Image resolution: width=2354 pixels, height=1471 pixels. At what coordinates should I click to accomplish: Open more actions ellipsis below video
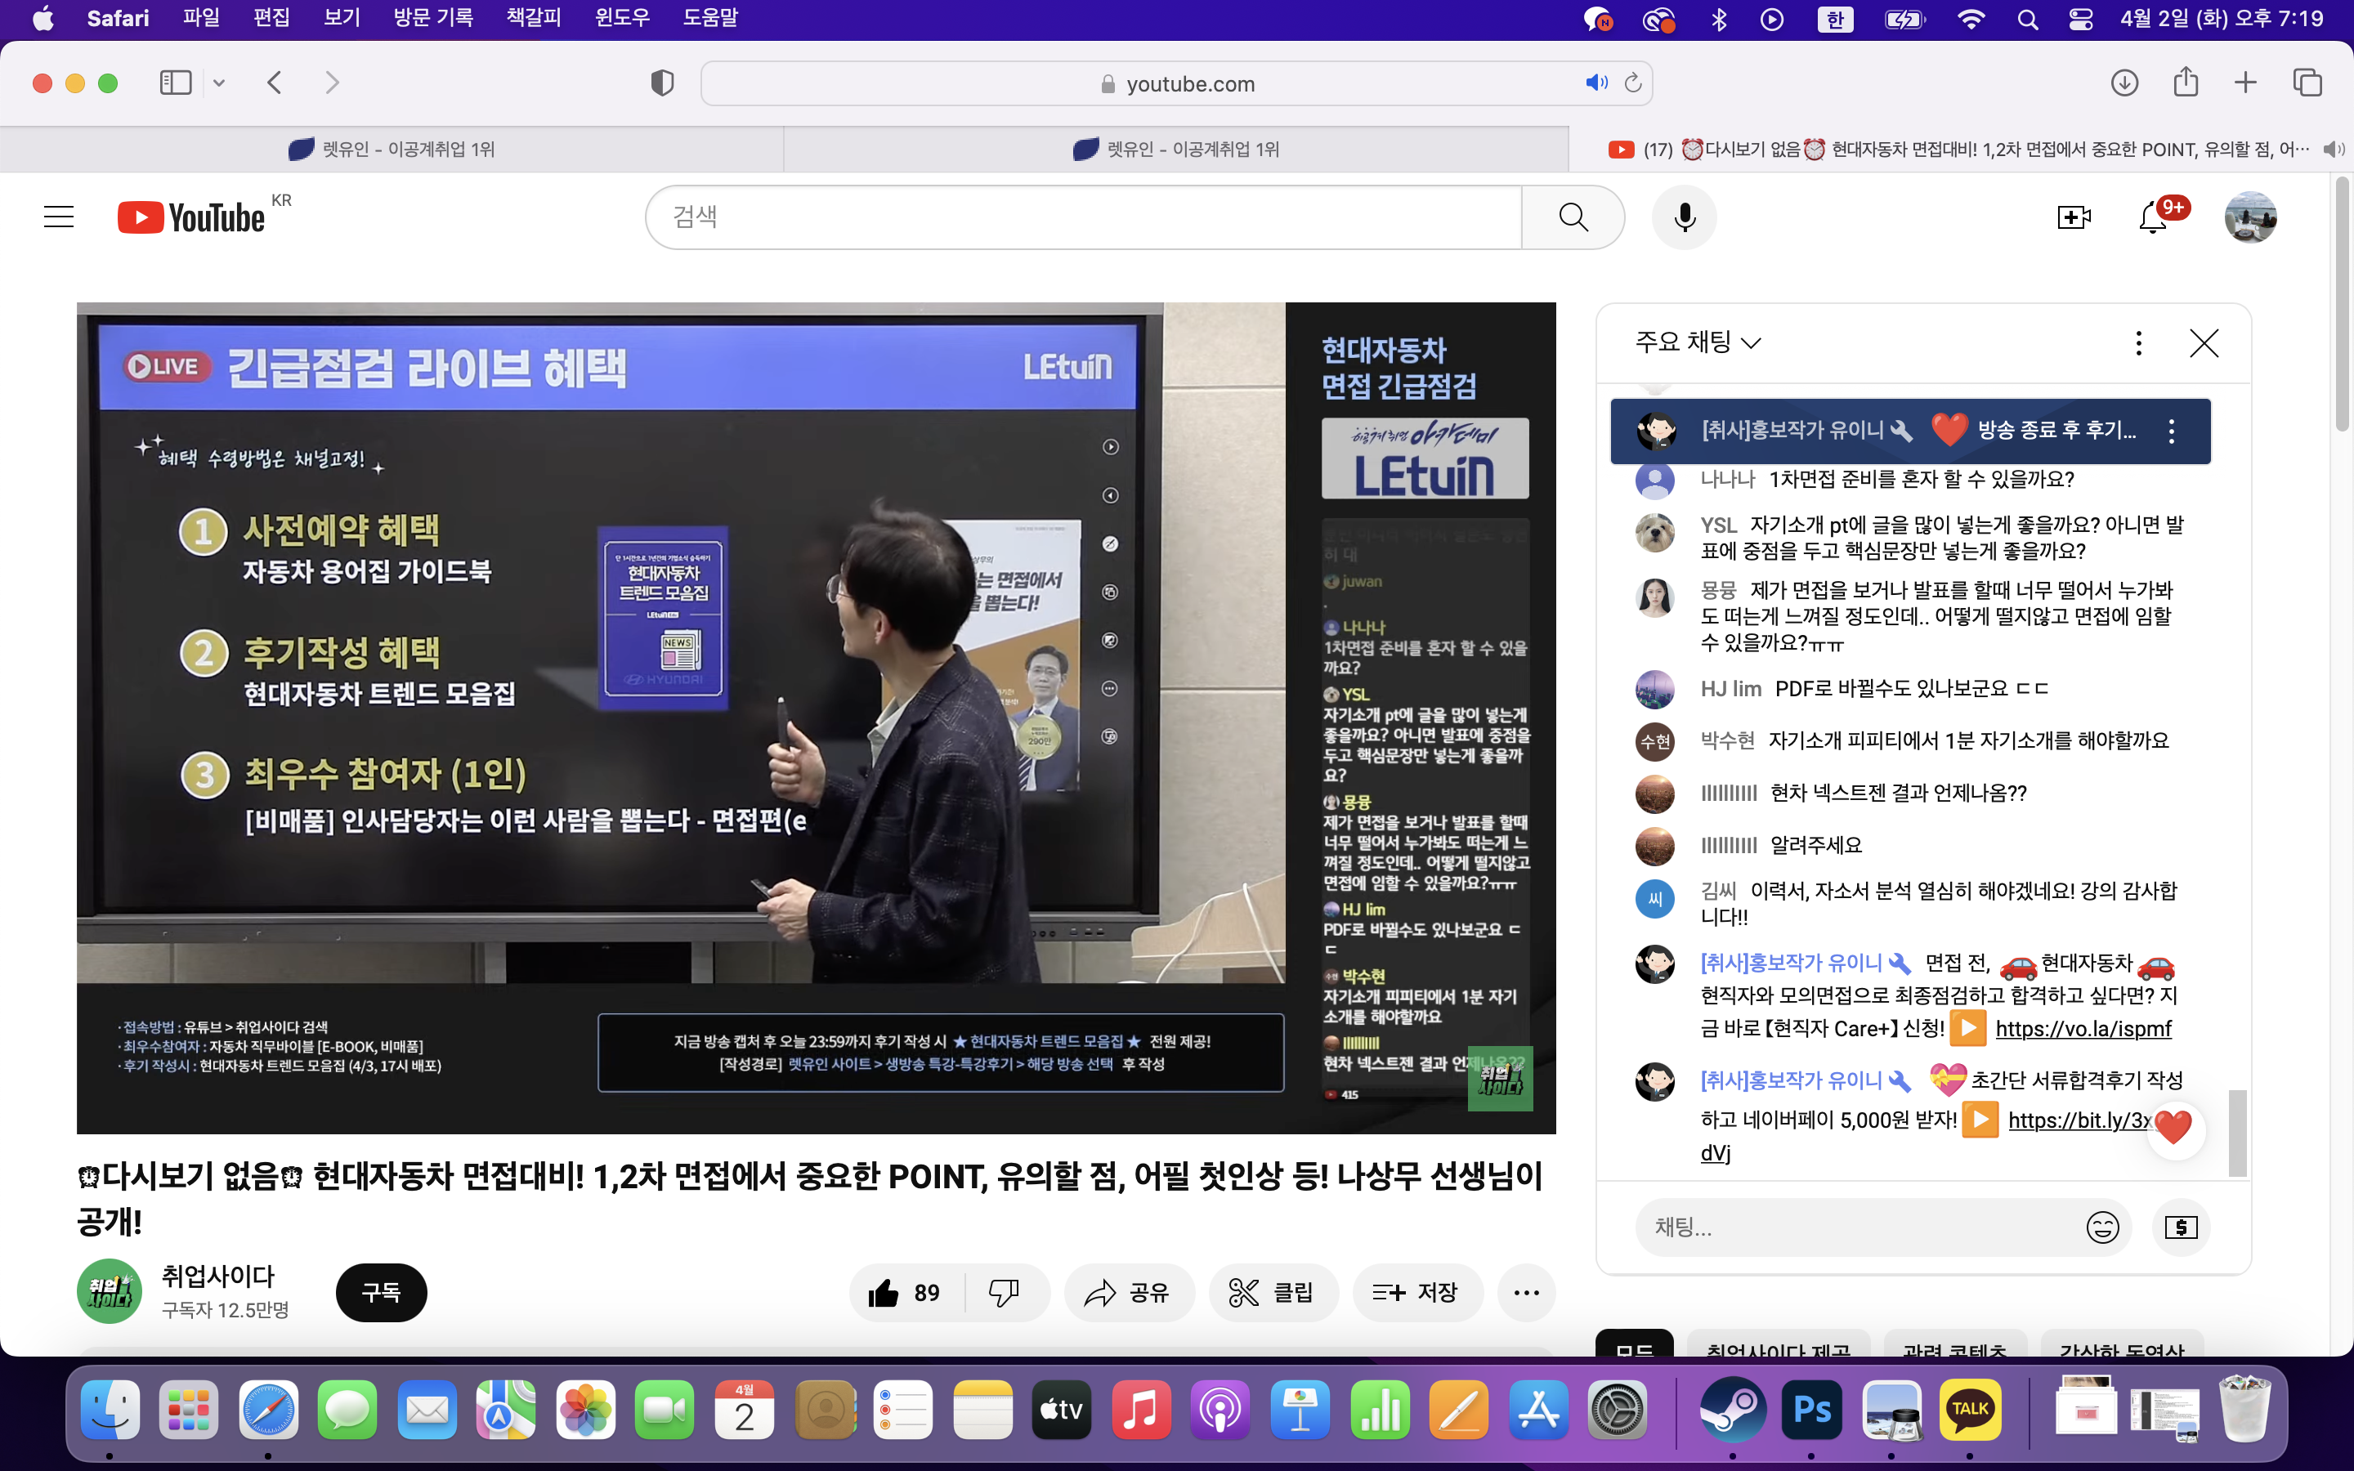click(x=1526, y=1293)
